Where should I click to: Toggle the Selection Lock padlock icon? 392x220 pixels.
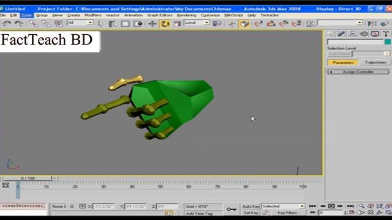(x=72, y=207)
